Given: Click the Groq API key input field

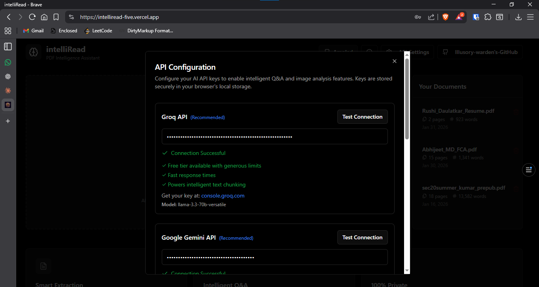Looking at the screenshot, I should coord(274,136).
